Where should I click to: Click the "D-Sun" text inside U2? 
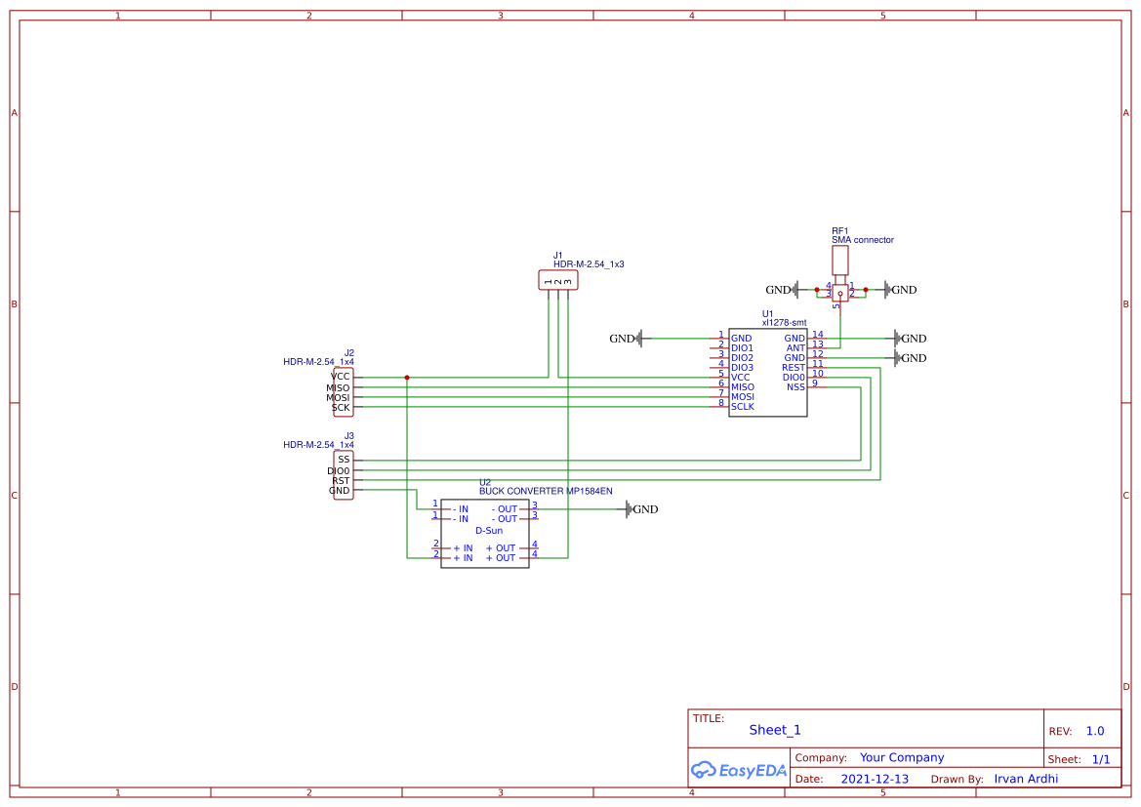[489, 531]
